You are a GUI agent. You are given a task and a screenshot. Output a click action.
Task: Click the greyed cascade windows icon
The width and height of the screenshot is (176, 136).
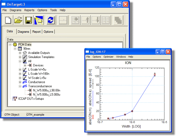tap(118, 20)
